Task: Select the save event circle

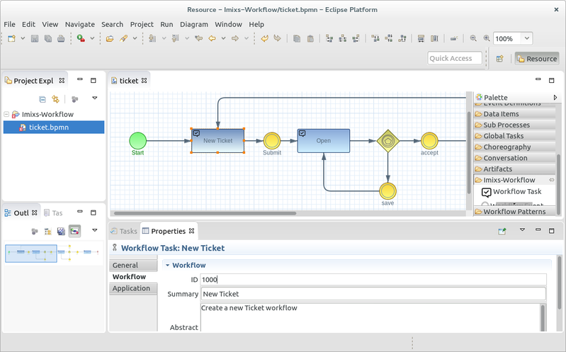Action: click(x=387, y=191)
